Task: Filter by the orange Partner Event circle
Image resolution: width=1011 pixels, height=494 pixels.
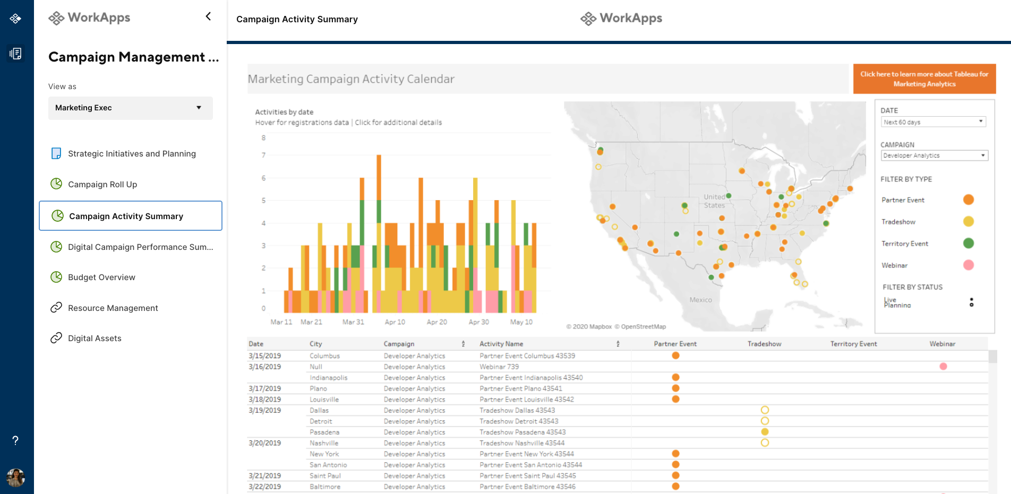Action: [969, 200]
